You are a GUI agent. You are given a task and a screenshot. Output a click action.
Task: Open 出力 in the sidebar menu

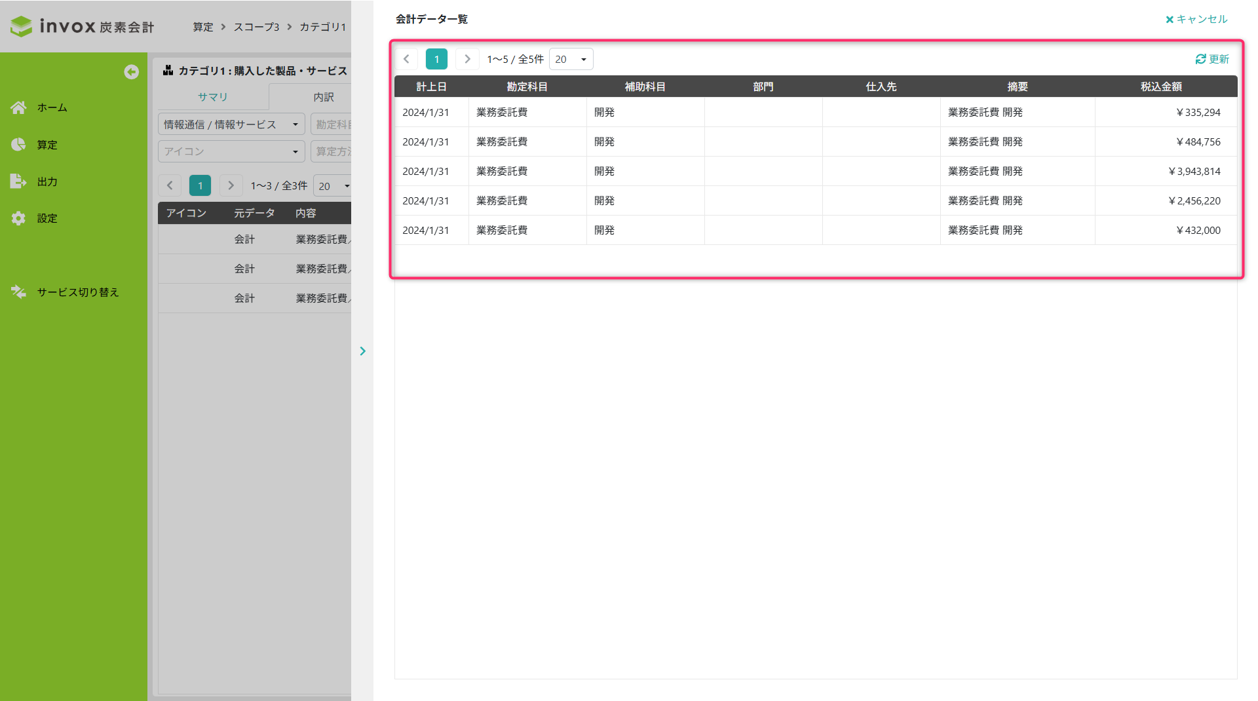(47, 181)
